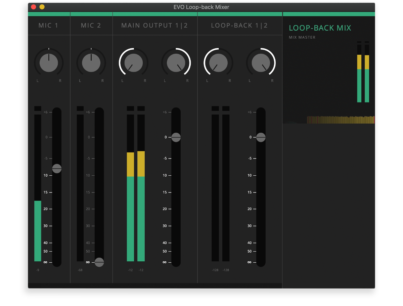Click the MIC 2 fader handle at infinity
This screenshot has width=403, height=306.
(99, 262)
